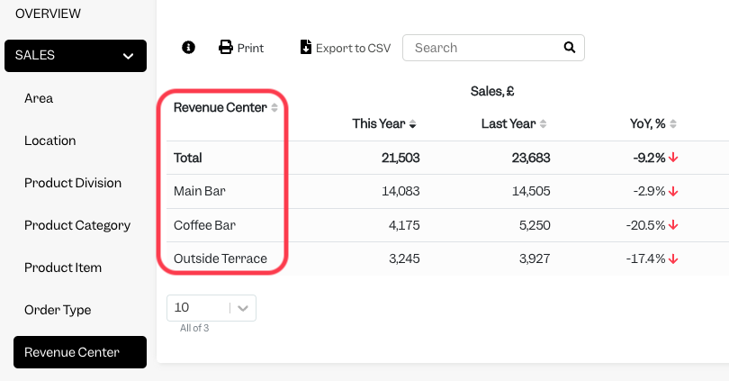Sort by Last Year column arrows

pos(543,123)
